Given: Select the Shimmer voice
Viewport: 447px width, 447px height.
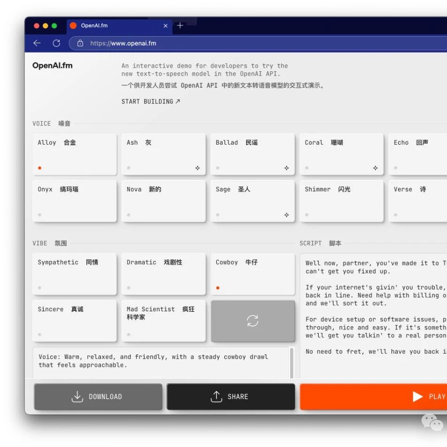Looking at the screenshot, I should pos(341,201).
